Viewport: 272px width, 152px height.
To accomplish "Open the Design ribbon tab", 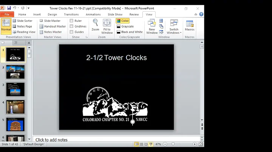I will (52, 14).
